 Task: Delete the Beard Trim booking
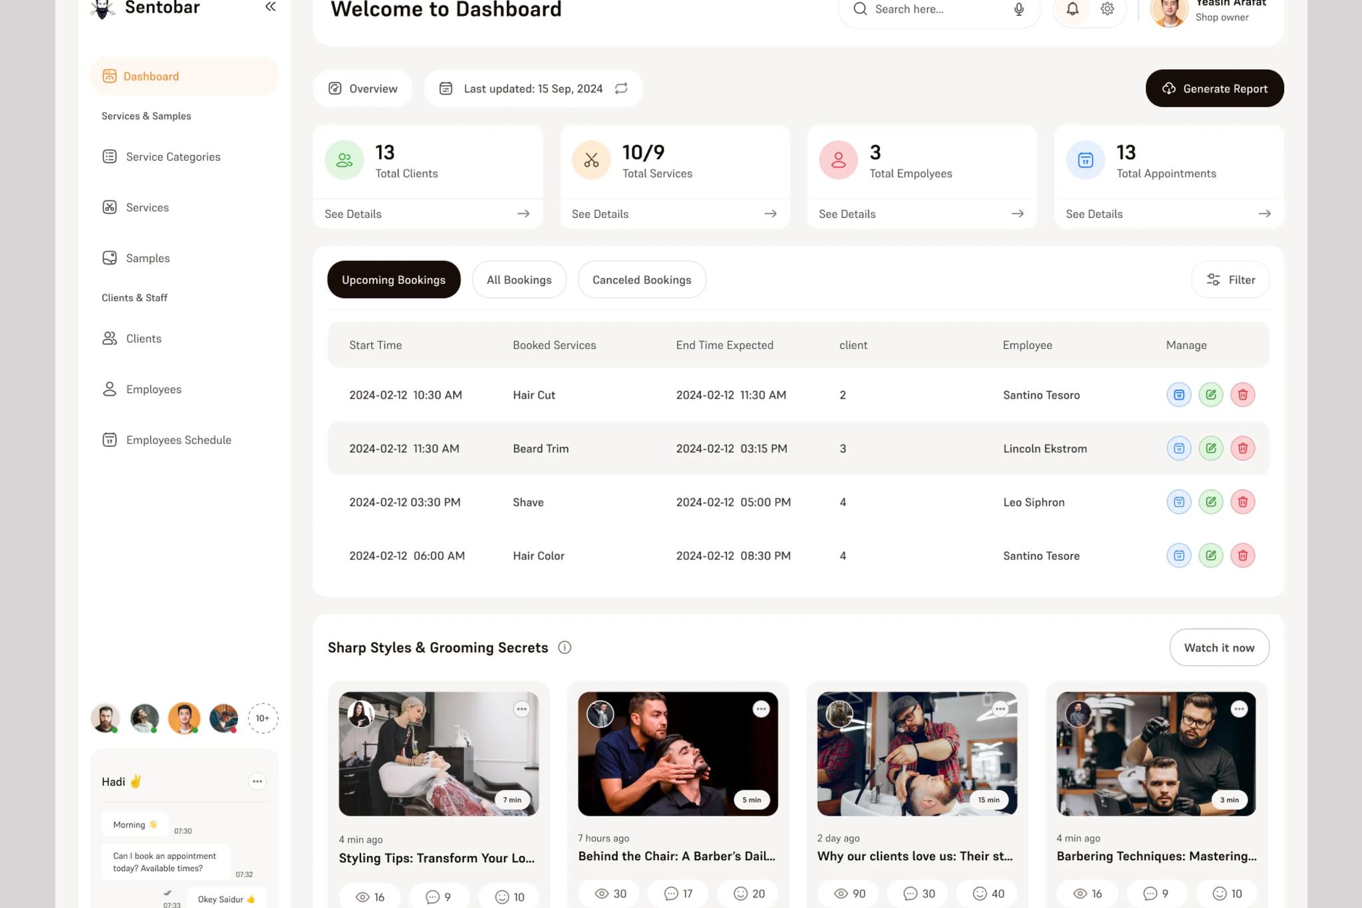tap(1242, 448)
